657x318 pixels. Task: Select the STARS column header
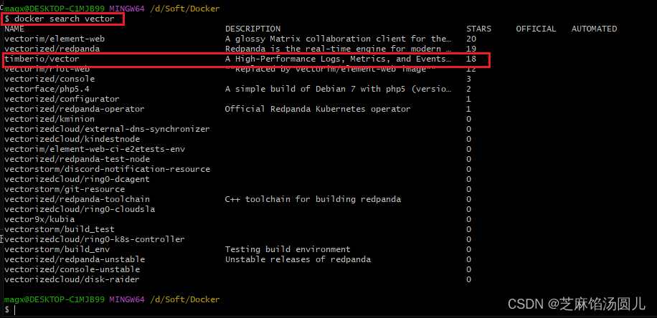pyautogui.click(x=478, y=29)
